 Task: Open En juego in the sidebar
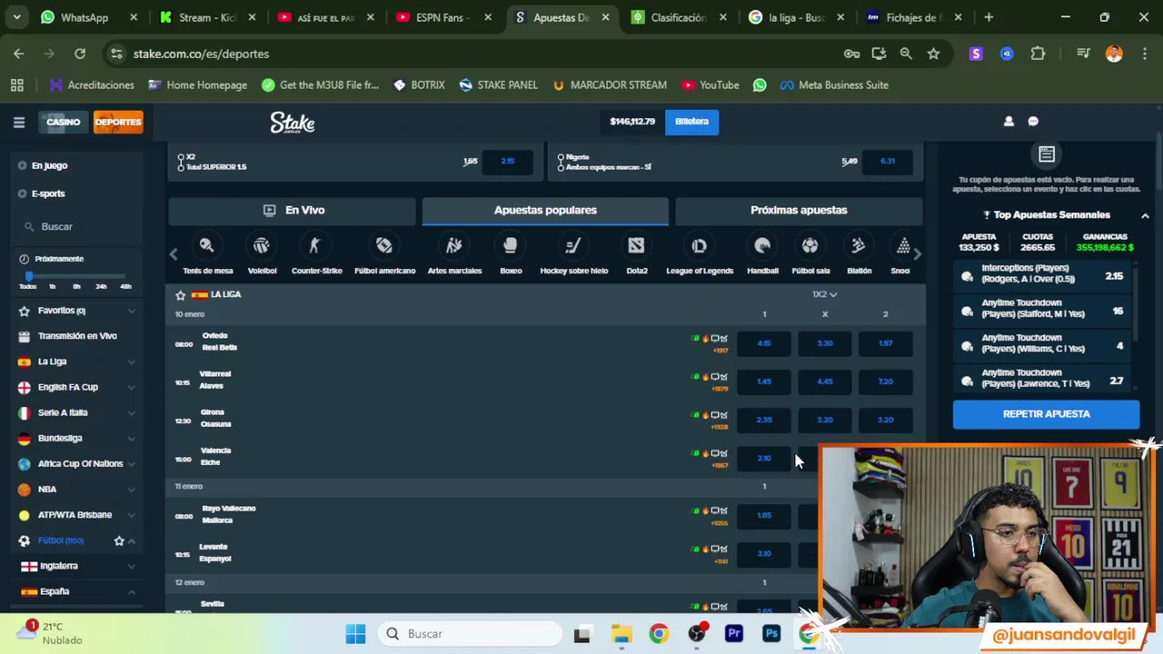point(49,165)
